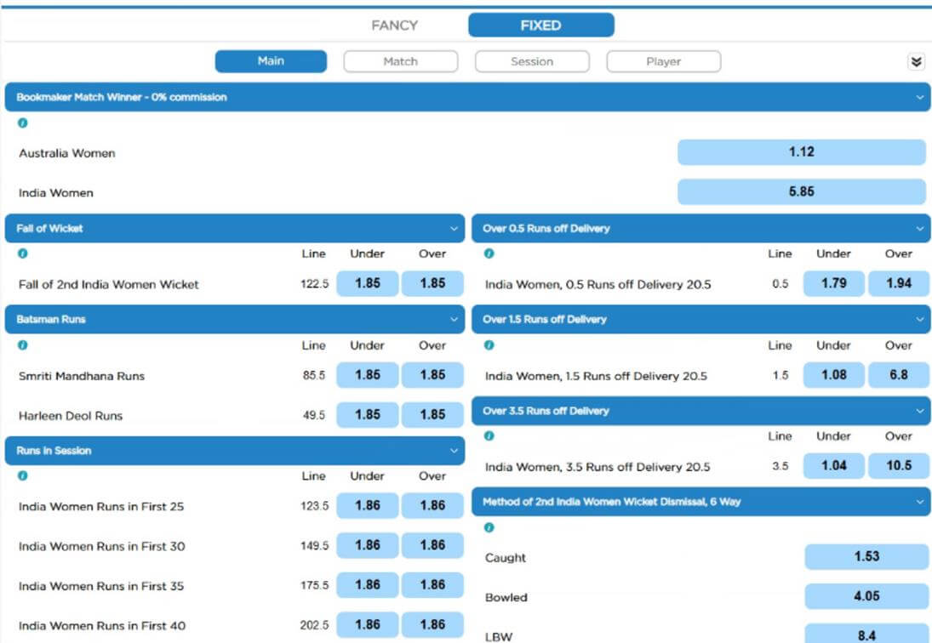The width and height of the screenshot is (932, 643).
Task: Click the Runs in Session info icon
Action: coord(22,476)
